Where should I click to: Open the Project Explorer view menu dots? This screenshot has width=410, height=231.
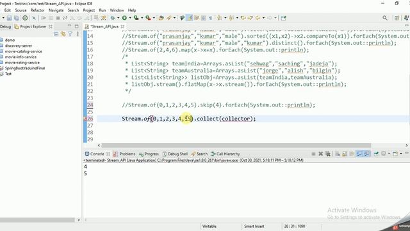coord(78,34)
